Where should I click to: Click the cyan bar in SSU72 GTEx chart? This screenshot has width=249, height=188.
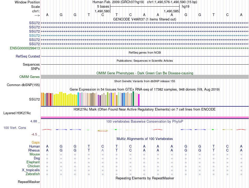(78, 99)
